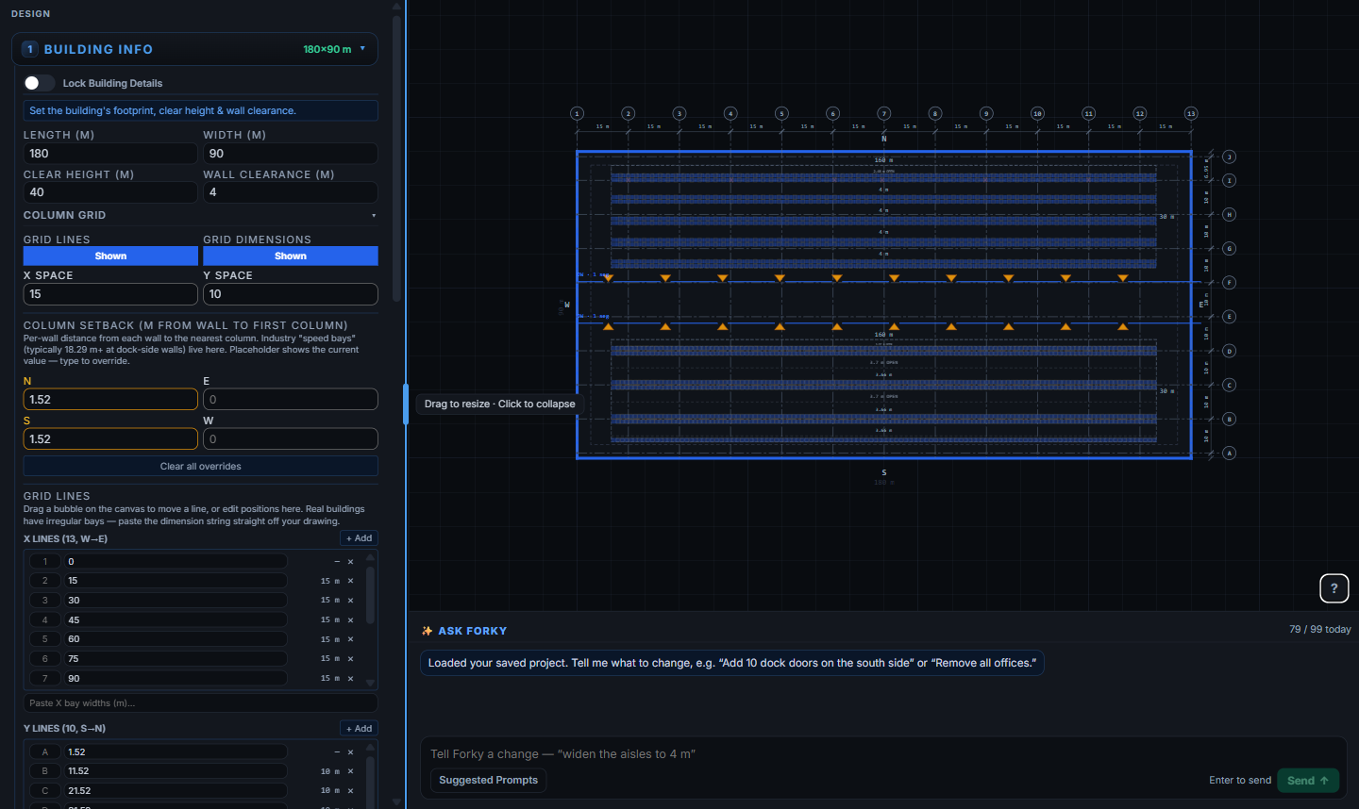
Task: Add a new X line
Action: point(359,538)
